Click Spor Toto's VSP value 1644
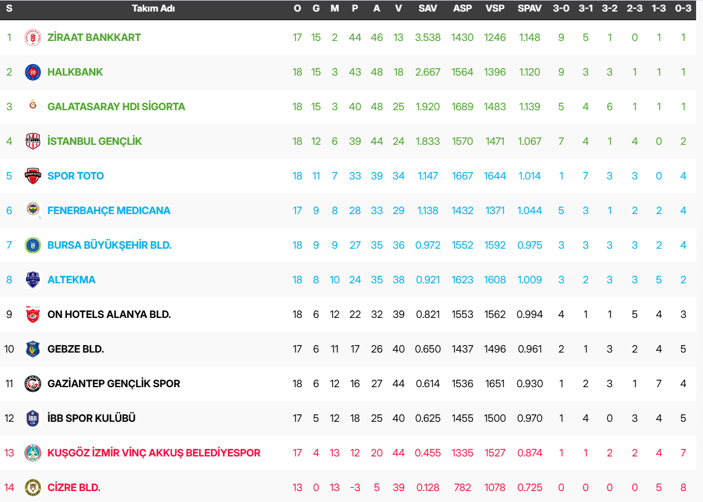Image resolution: width=703 pixels, height=502 pixels. [x=495, y=176]
